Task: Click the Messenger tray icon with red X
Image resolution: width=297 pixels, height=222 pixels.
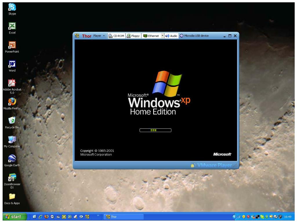Action: click(253, 217)
